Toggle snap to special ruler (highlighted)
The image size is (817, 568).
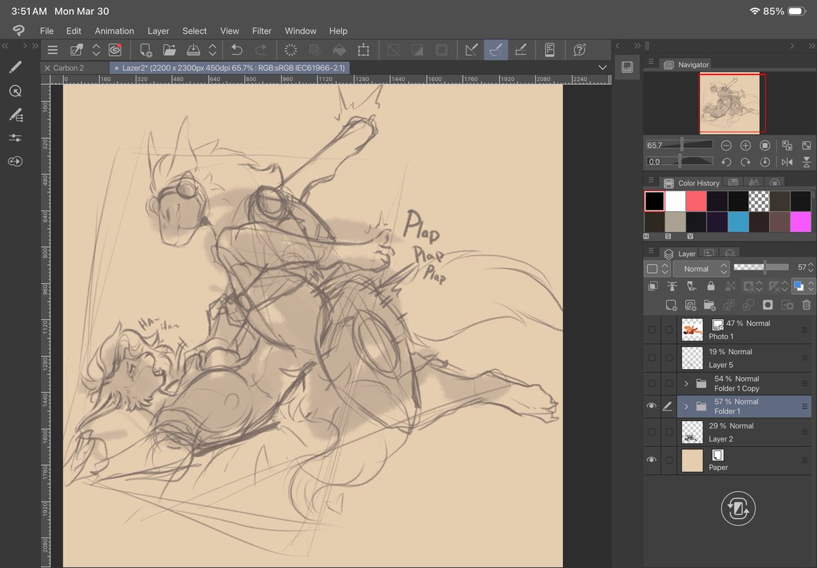496,50
